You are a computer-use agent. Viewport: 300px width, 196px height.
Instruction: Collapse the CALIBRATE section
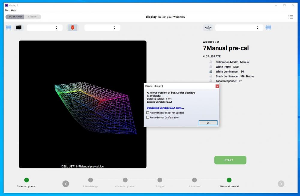(204, 56)
